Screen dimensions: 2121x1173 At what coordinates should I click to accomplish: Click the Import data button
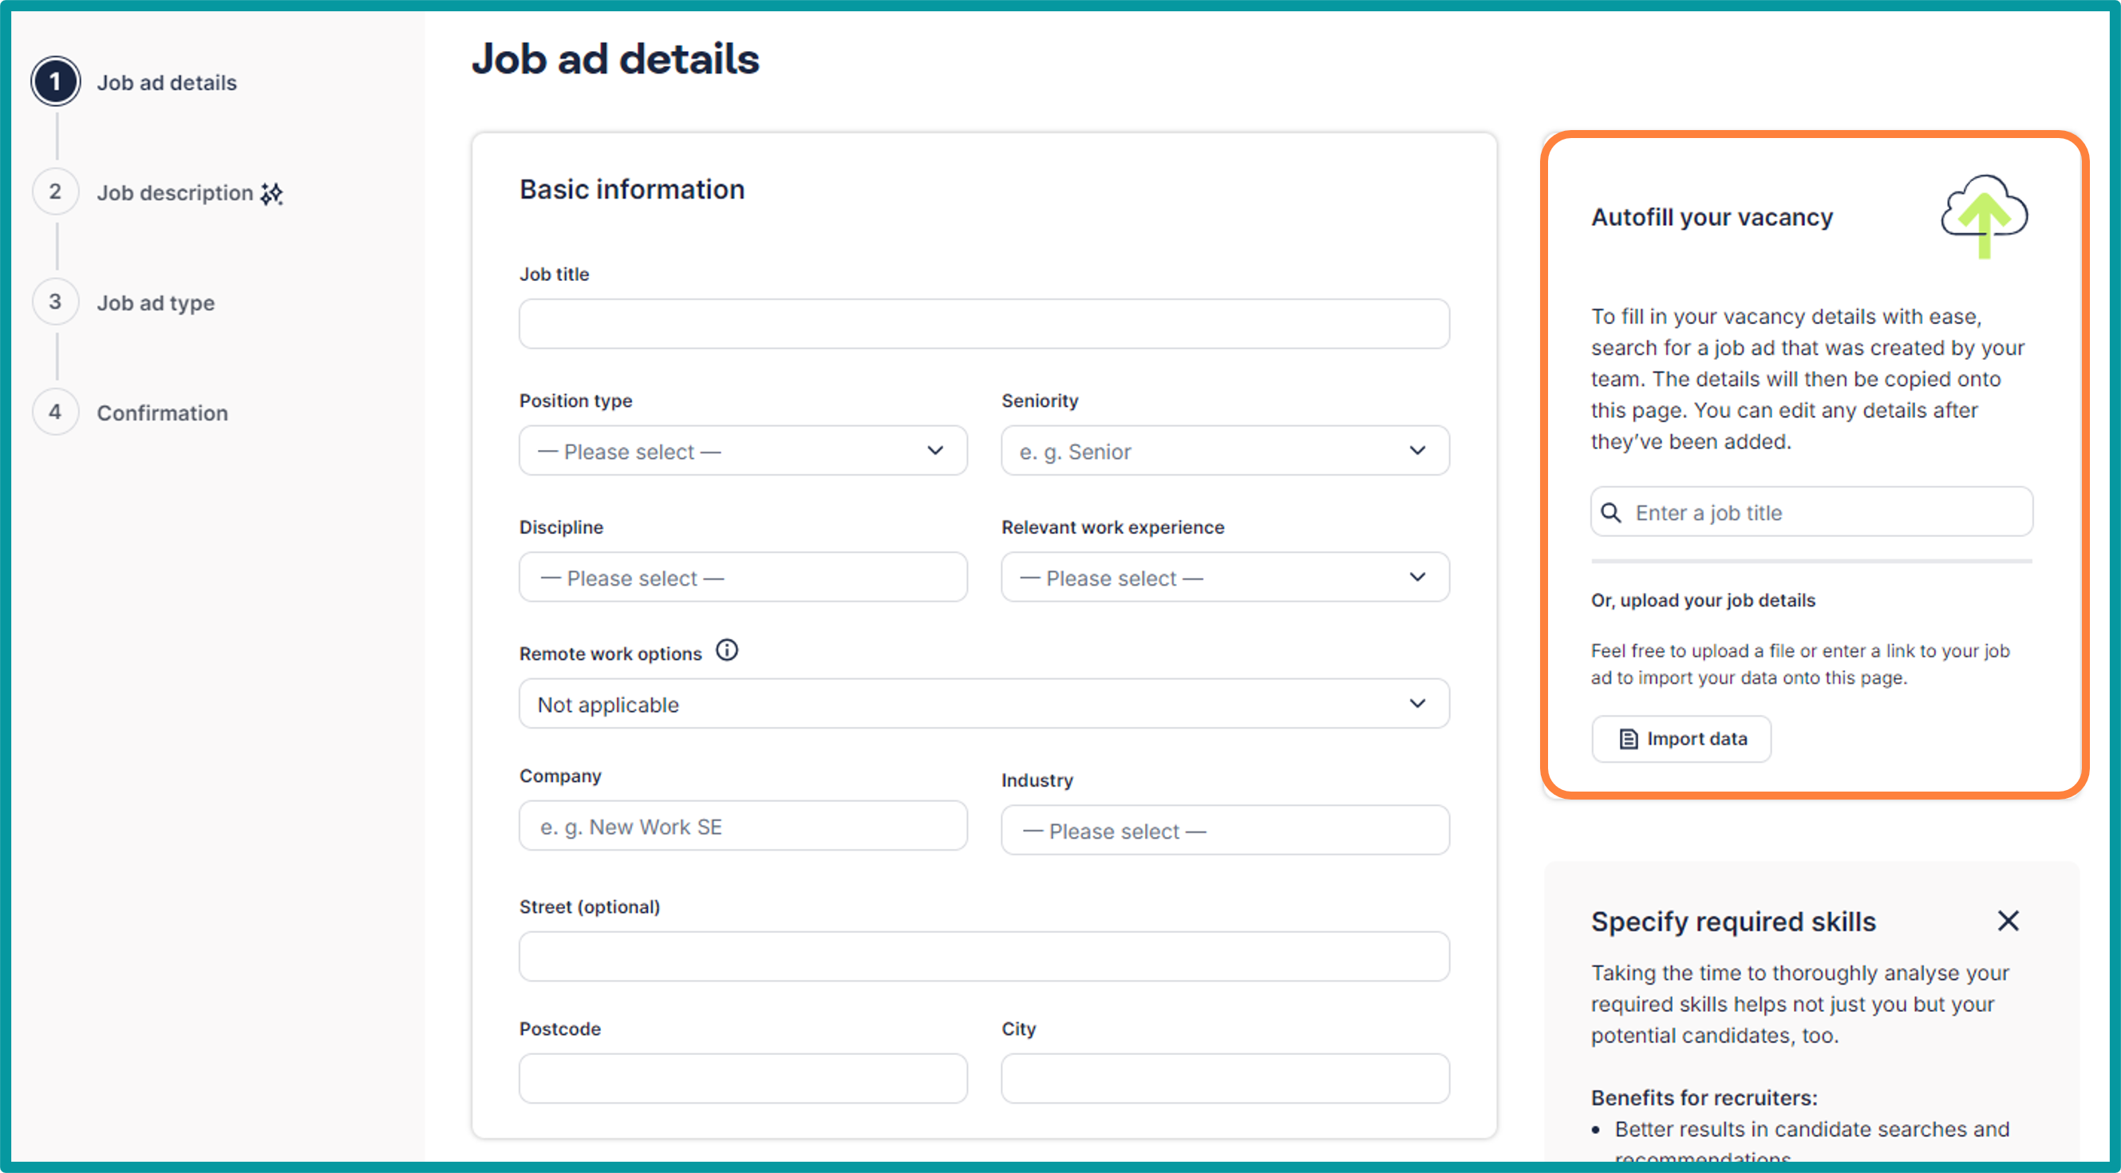click(x=1681, y=739)
